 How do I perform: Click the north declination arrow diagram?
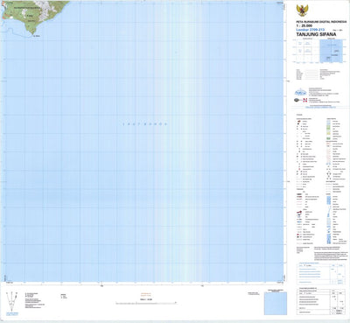click(x=11, y=302)
